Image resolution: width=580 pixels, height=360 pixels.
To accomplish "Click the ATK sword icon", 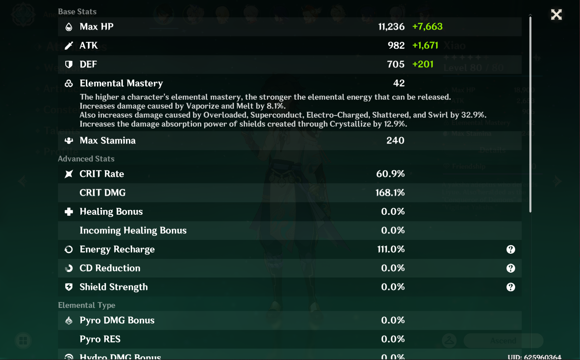I will click(69, 46).
